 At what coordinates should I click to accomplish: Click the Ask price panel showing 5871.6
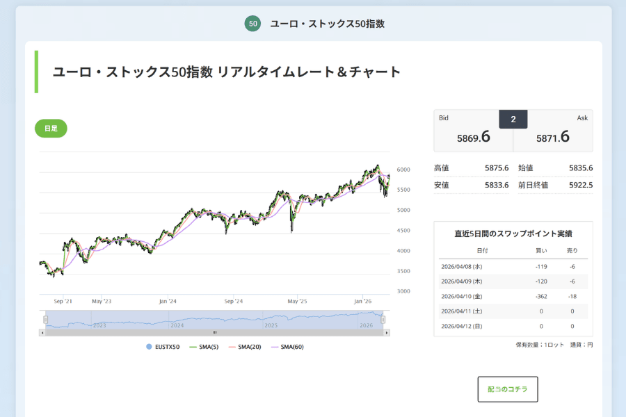tap(553, 133)
